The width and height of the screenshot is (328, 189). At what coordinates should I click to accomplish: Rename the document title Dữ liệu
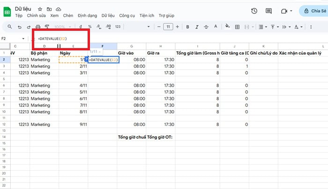pos(23,9)
